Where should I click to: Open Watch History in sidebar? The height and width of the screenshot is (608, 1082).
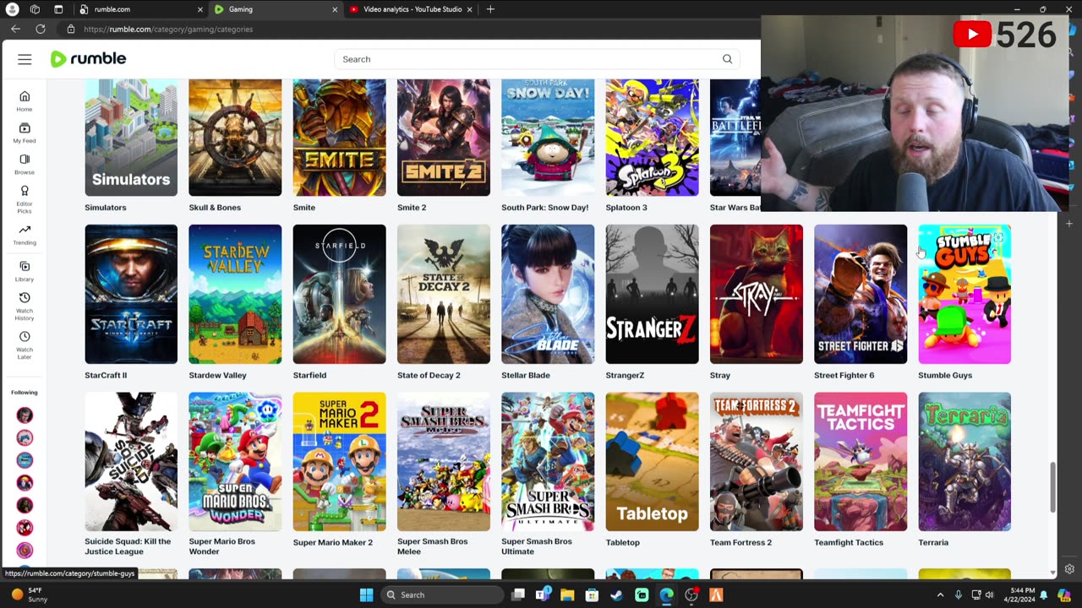[25, 306]
